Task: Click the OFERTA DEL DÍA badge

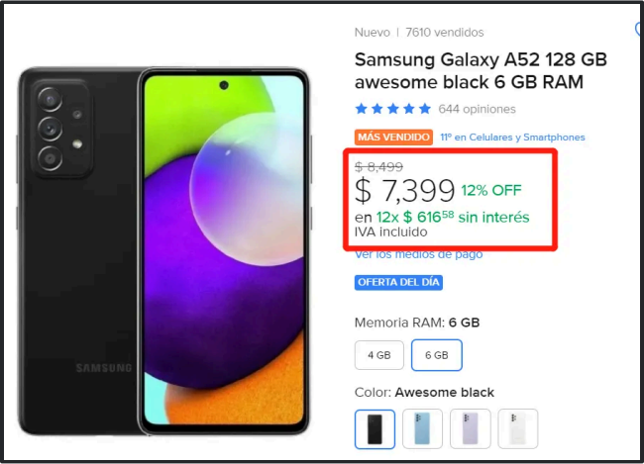Action: [398, 283]
